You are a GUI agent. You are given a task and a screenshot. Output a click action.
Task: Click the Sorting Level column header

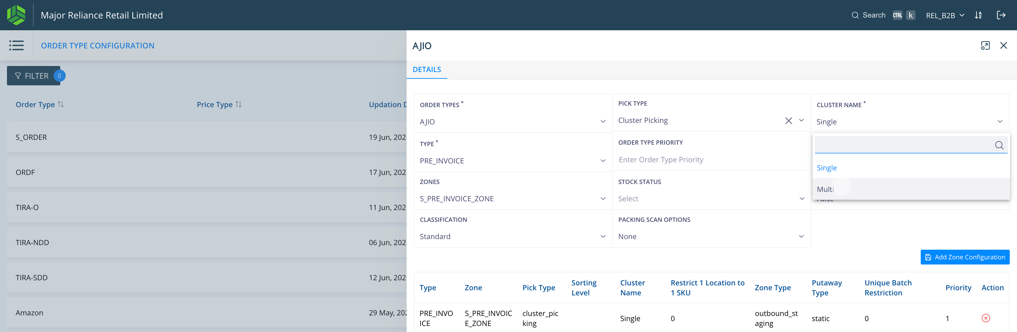[x=583, y=288]
